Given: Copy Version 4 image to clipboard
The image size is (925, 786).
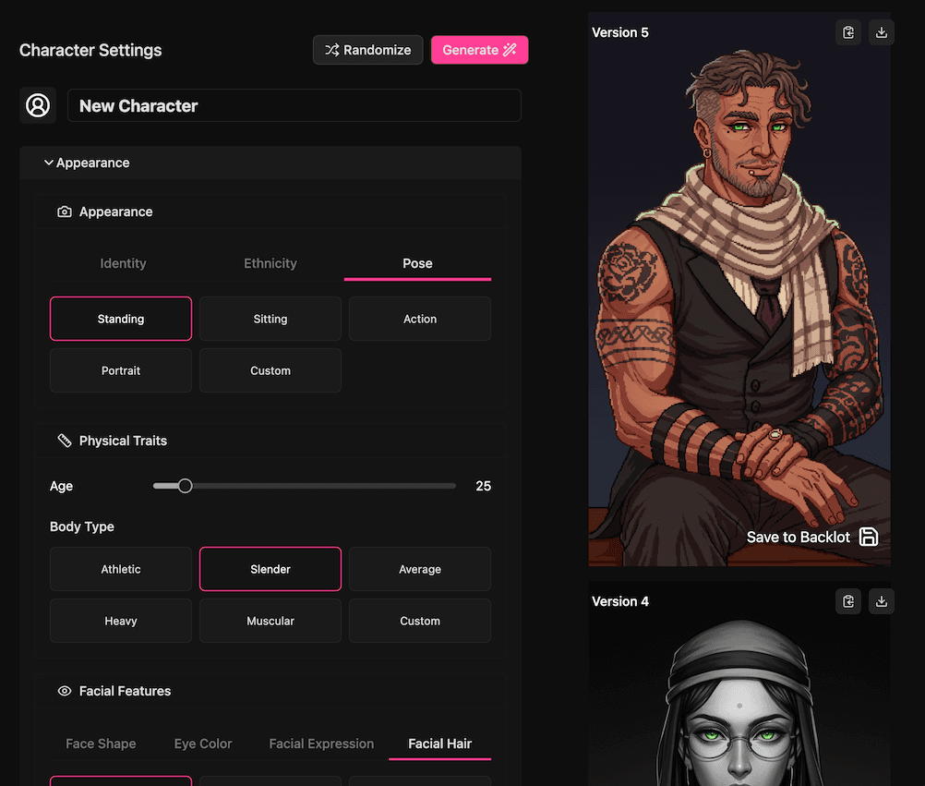Looking at the screenshot, I should coord(847,600).
